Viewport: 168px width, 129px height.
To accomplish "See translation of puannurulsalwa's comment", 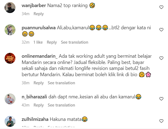I will click(x=75, y=42).
